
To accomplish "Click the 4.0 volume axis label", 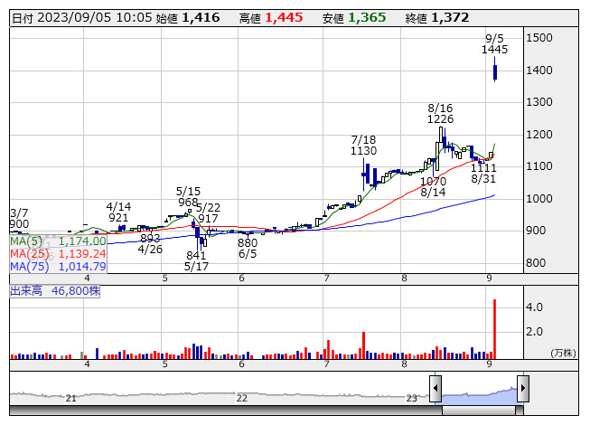I will [534, 307].
